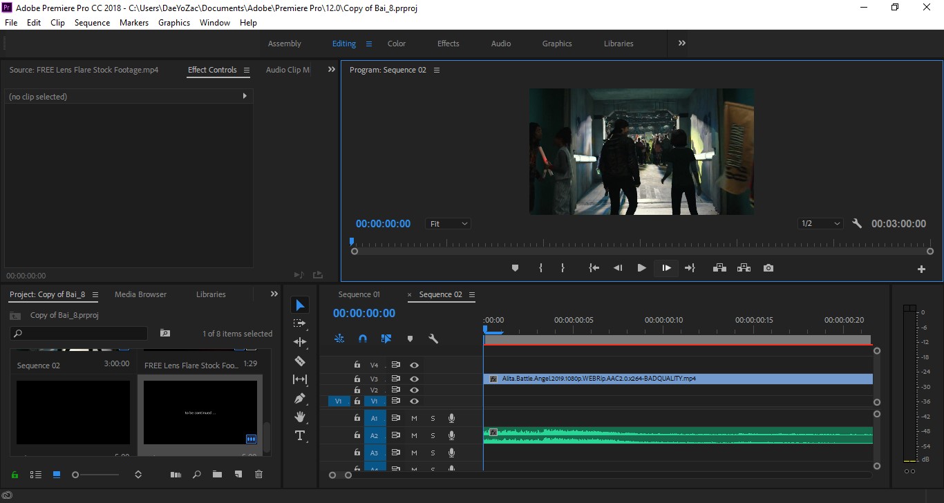Select the Selection tool arrow
944x503 pixels.
[x=300, y=305]
